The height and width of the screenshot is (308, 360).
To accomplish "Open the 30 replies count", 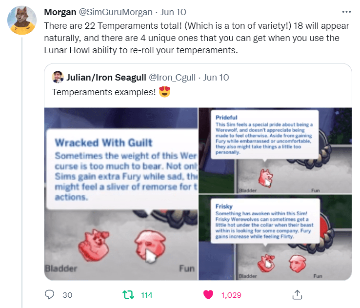I will (67, 295).
